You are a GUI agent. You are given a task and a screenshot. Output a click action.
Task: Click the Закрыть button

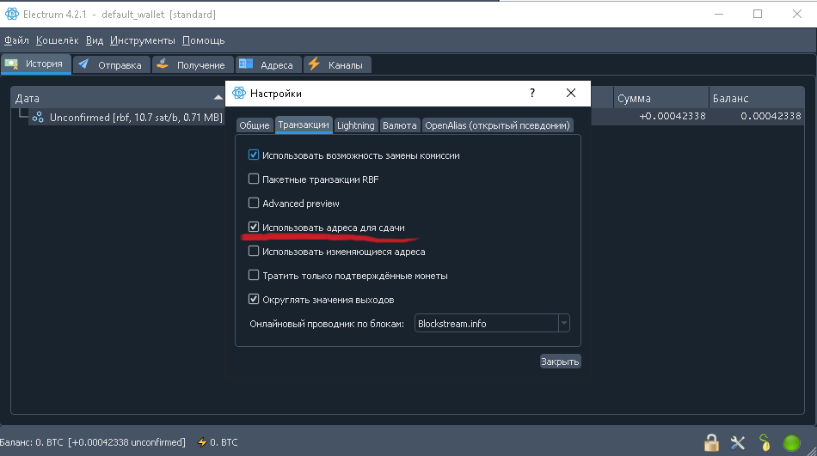click(x=560, y=362)
